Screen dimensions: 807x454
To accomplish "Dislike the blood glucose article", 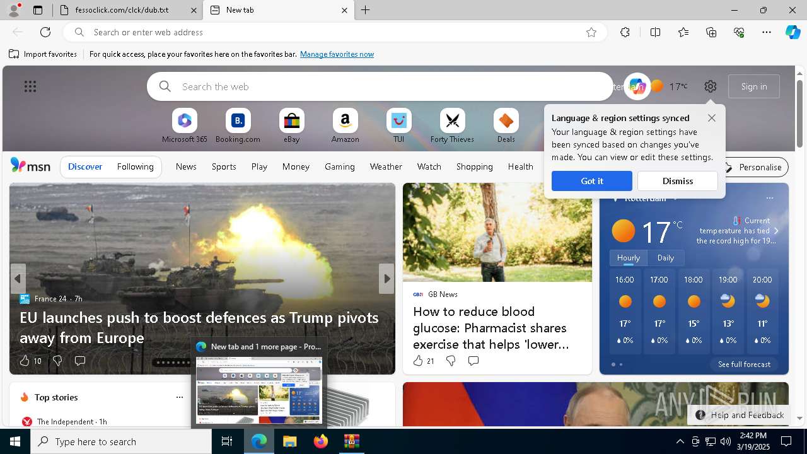I will 451,361.
